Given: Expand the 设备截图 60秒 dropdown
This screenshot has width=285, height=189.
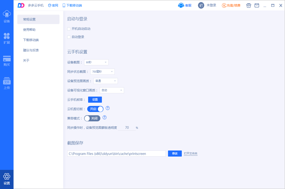Looking at the screenshot, I should click(x=96, y=62).
